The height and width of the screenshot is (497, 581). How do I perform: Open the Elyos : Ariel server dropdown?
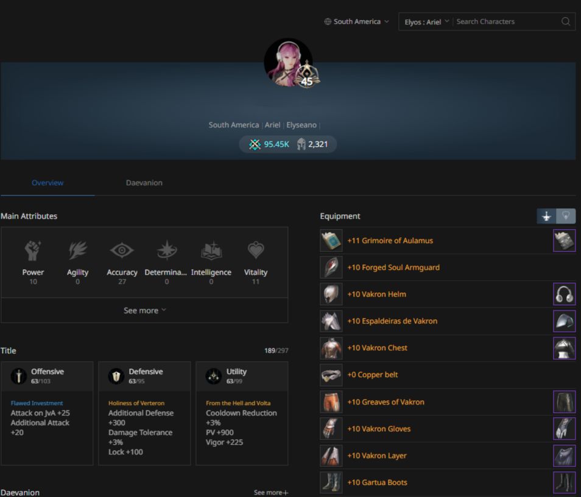426,22
